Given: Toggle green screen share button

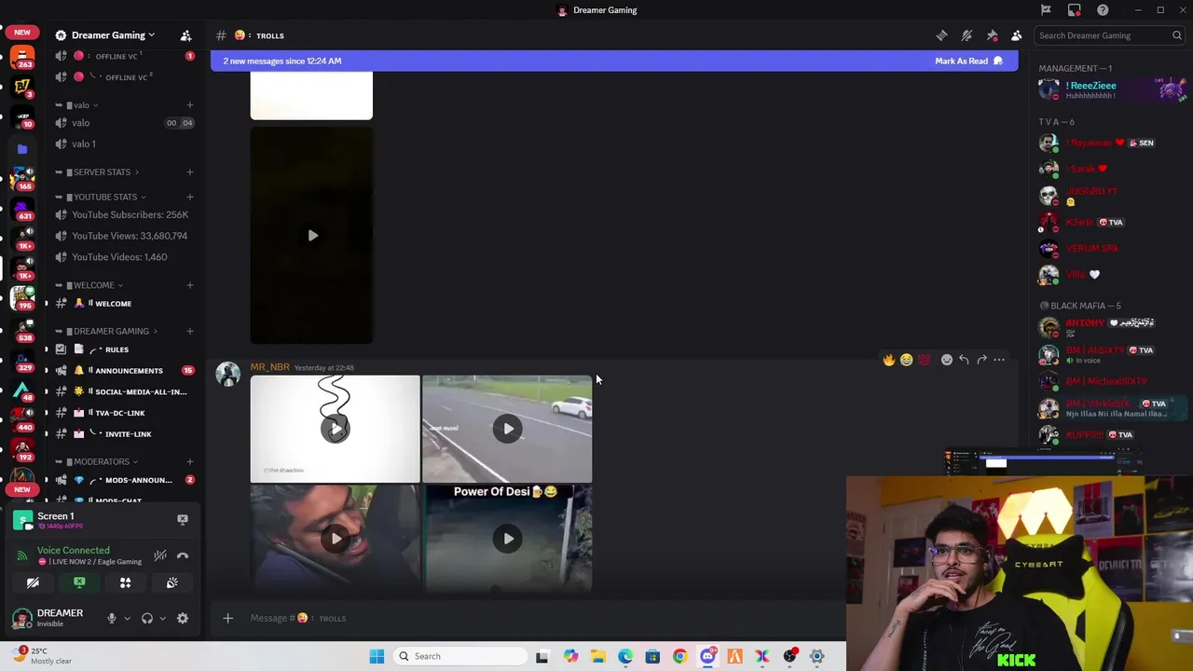Looking at the screenshot, I should tap(79, 582).
